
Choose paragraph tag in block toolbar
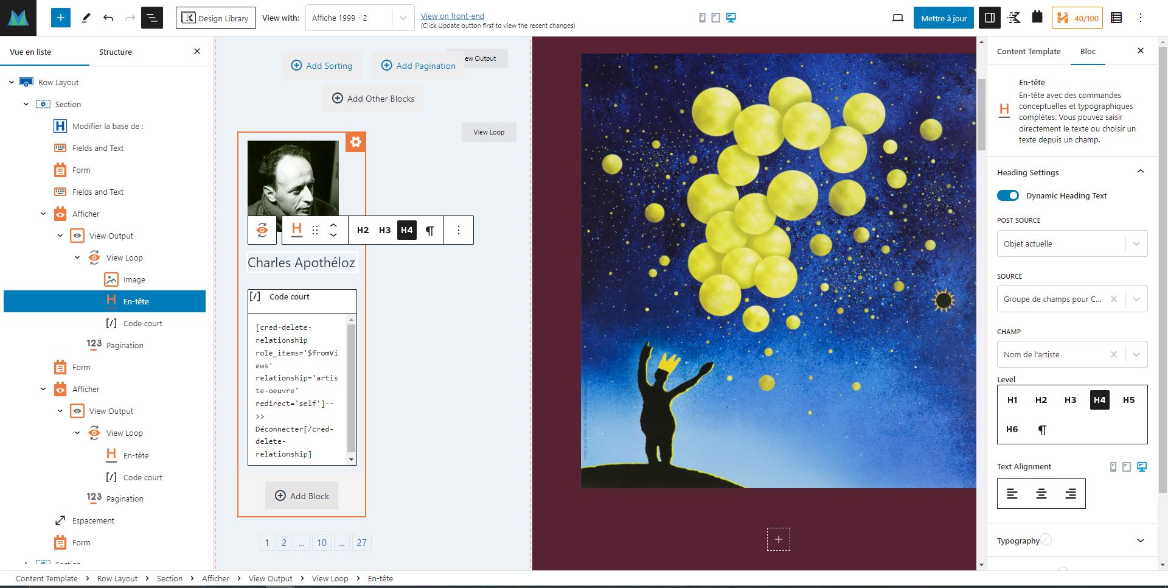(429, 230)
